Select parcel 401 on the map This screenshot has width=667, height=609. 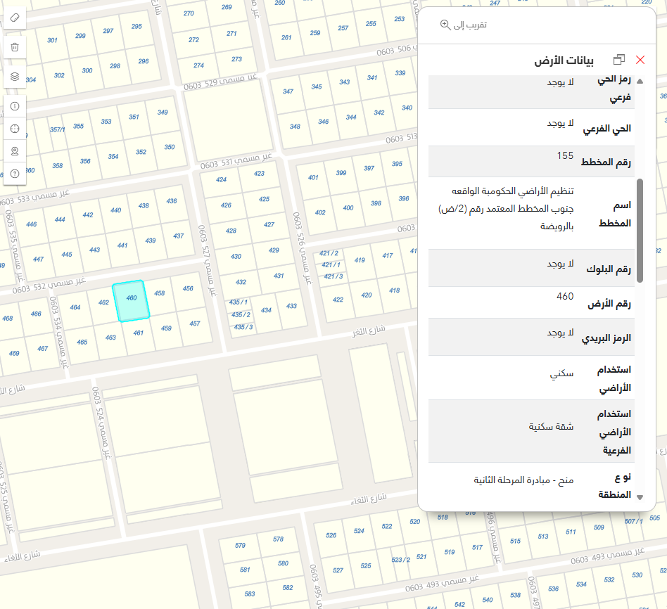[313, 178]
